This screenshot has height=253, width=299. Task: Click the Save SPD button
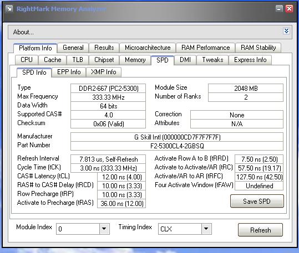click(x=257, y=201)
